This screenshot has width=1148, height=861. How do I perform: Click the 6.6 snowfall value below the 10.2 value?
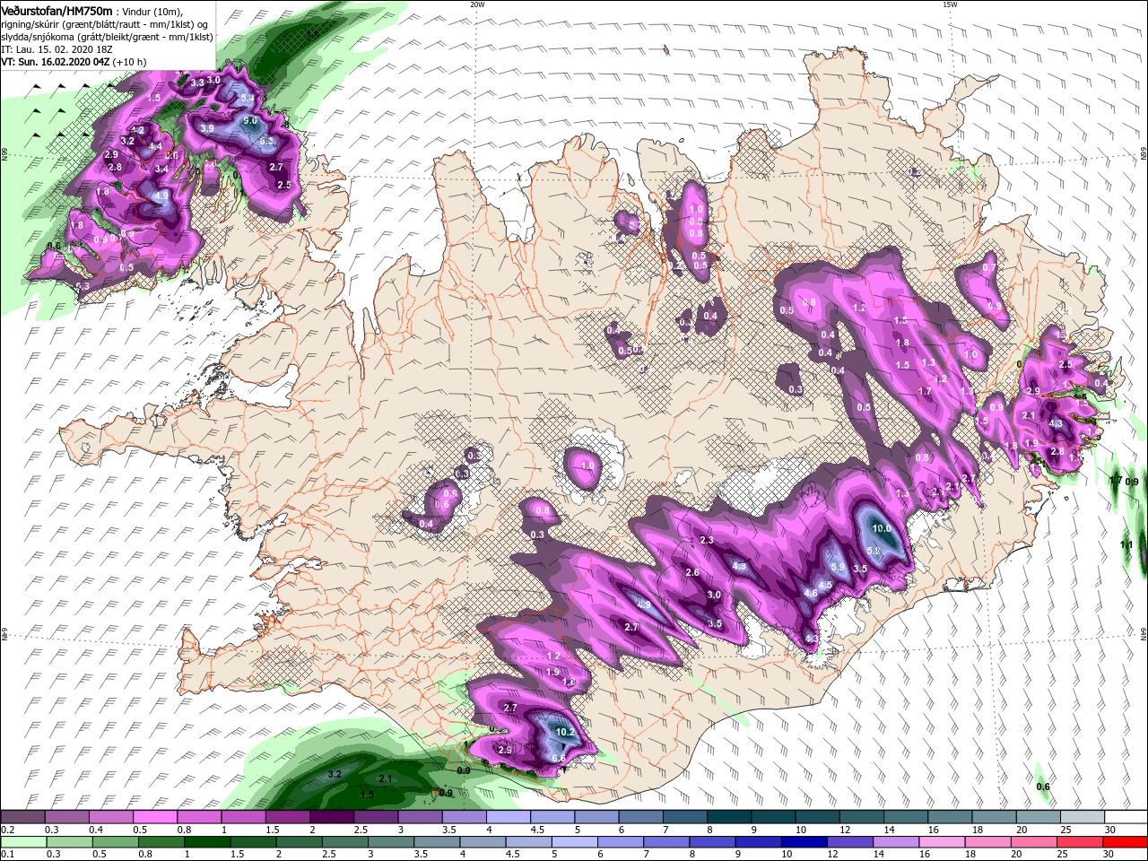(x=559, y=758)
